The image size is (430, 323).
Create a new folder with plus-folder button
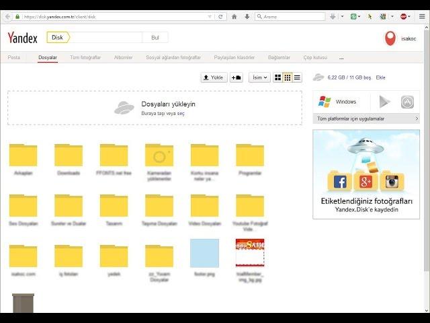click(x=236, y=77)
